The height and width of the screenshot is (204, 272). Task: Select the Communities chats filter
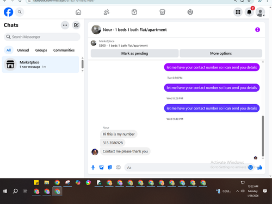pos(64,50)
